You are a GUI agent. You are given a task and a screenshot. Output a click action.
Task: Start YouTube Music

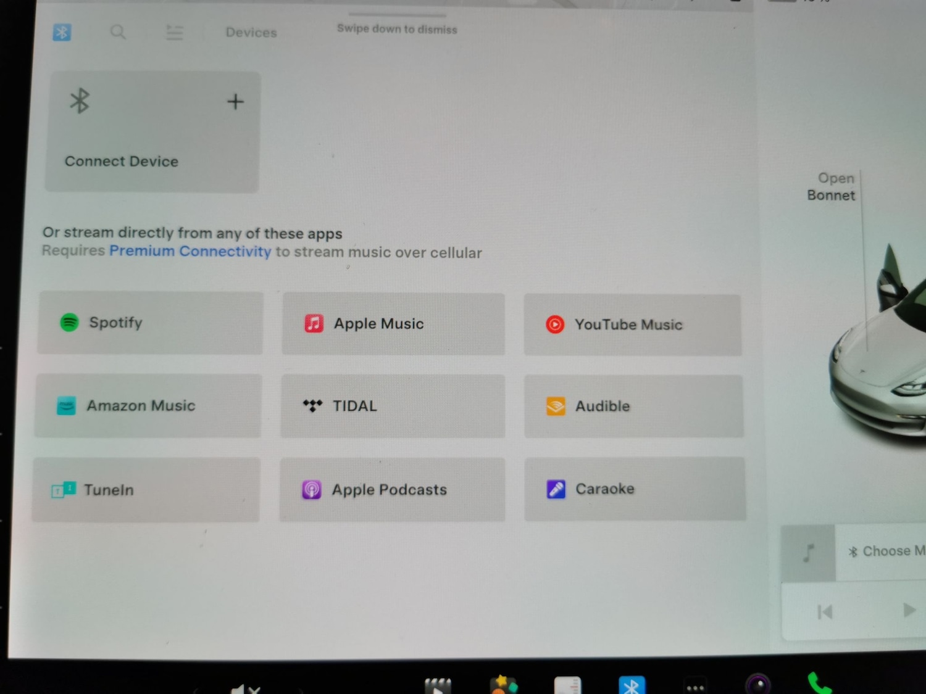click(x=632, y=324)
